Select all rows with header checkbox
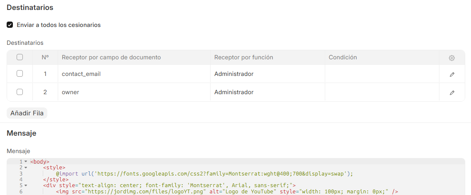This screenshot has width=471, height=195. [20, 57]
